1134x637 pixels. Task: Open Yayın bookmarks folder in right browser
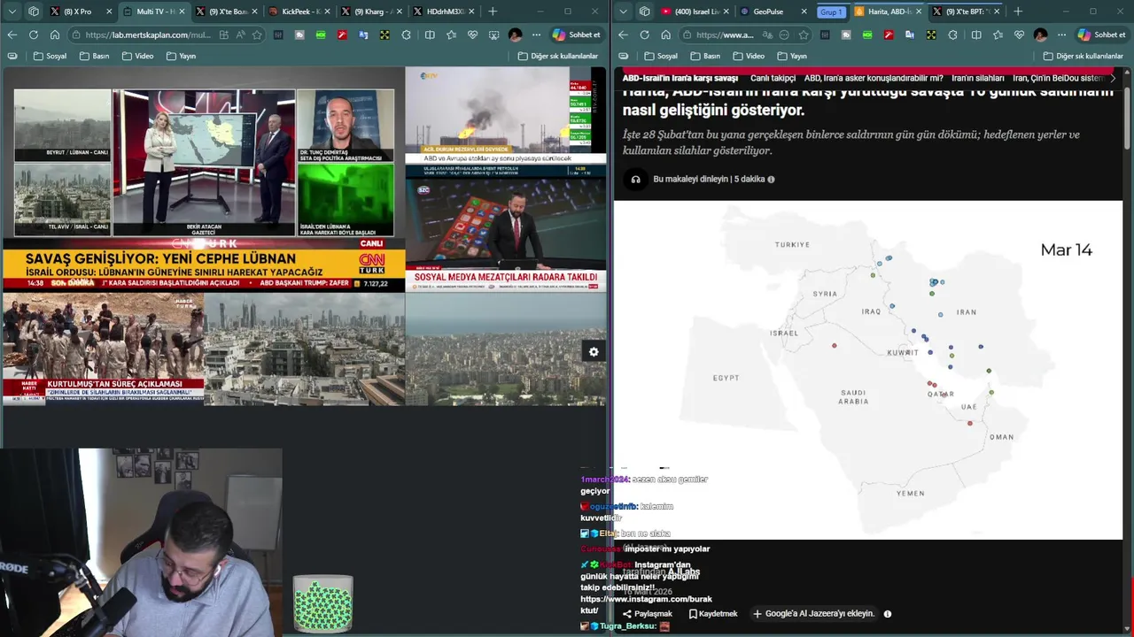coord(792,56)
